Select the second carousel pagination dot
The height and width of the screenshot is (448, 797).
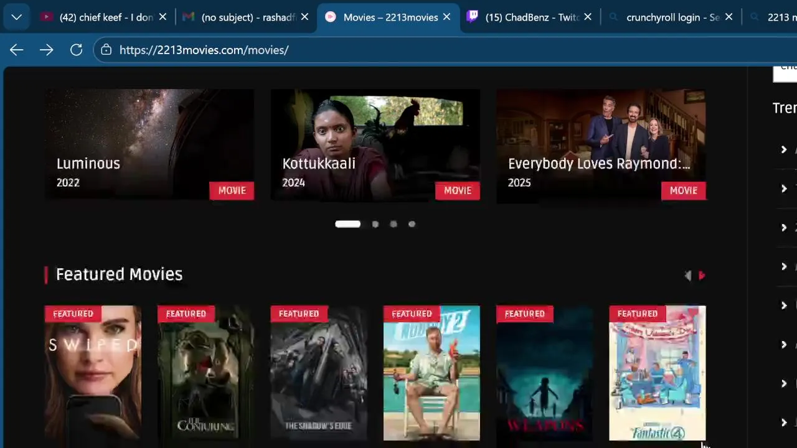[x=375, y=224]
